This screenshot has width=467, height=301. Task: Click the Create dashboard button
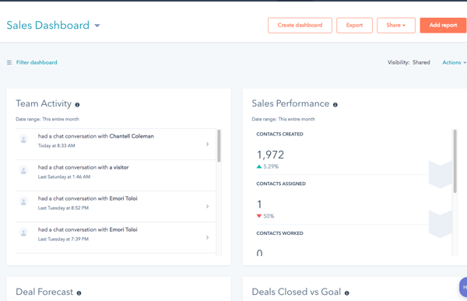[x=300, y=26]
